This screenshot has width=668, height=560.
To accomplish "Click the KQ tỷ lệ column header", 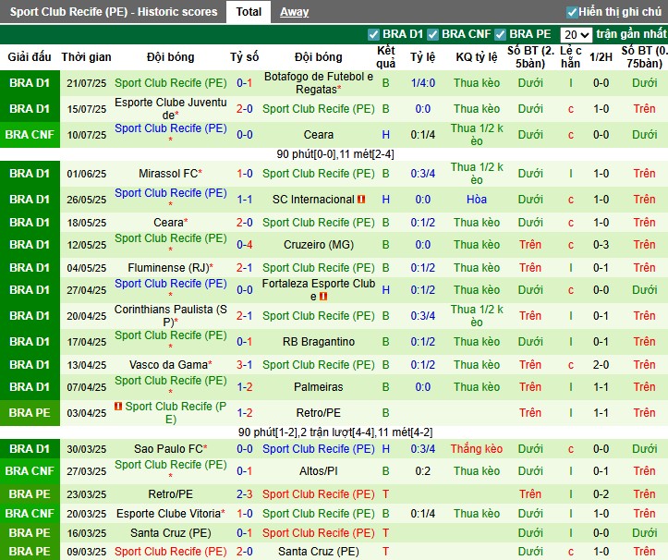I will [x=477, y=57].
